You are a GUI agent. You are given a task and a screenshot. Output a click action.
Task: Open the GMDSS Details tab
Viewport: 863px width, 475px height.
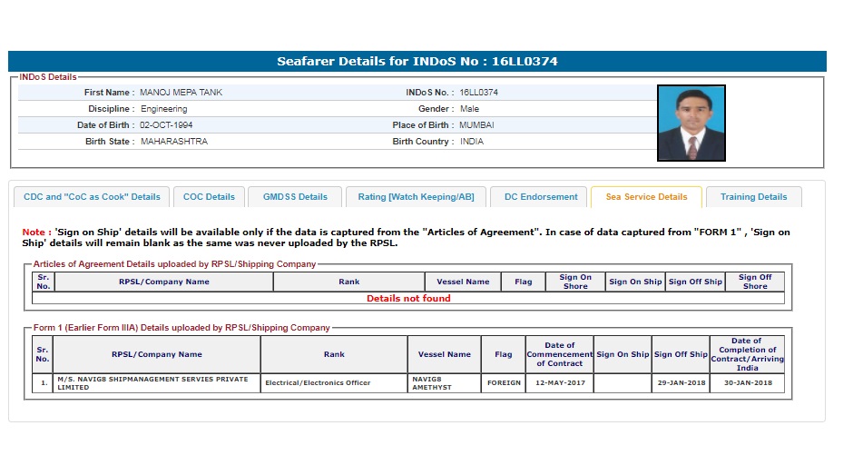295,197
